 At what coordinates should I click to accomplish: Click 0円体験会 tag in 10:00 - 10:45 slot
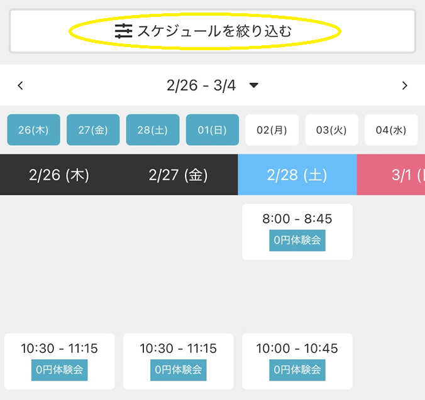[297, 370]
